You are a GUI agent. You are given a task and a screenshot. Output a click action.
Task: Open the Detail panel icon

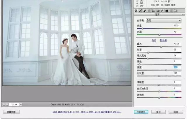pos(145,11)
